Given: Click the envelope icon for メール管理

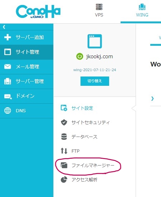Looking at the screenshot, I should coord(8,67).
